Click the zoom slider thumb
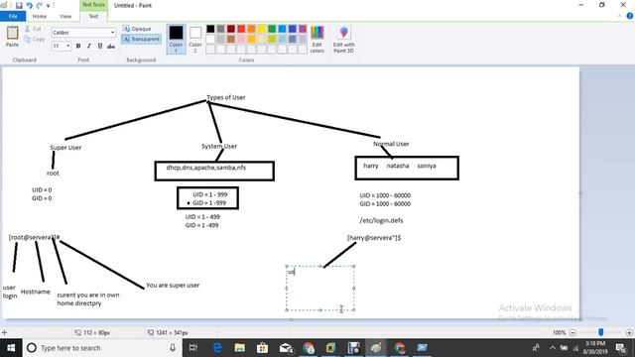635x357 pixels. (601, 332)
